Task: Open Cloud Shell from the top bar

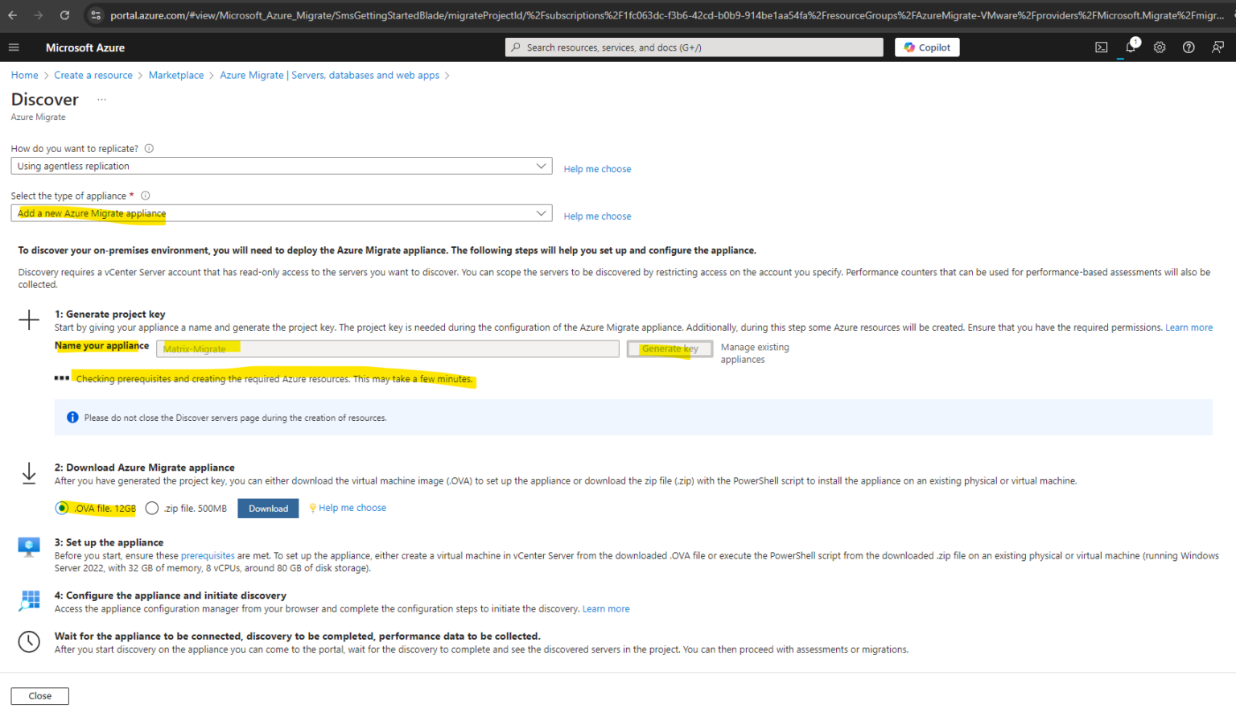Action: tap(1102, 47)
